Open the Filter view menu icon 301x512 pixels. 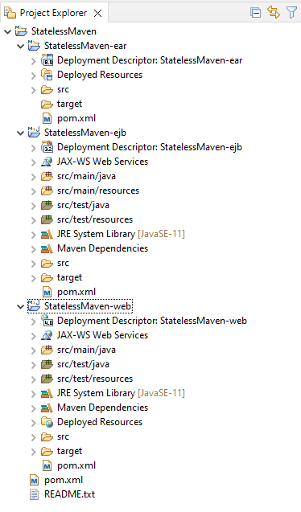point(291,13)
